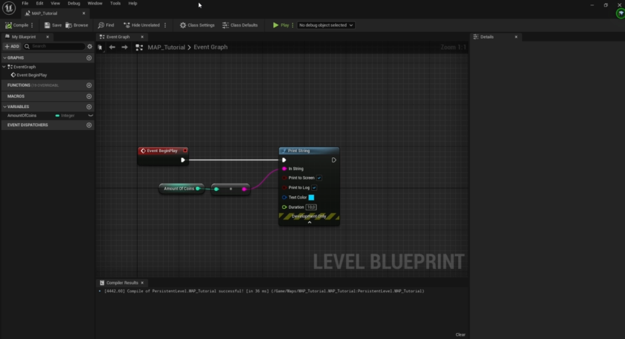Open Compile options three-dot menu

(32, 25)
